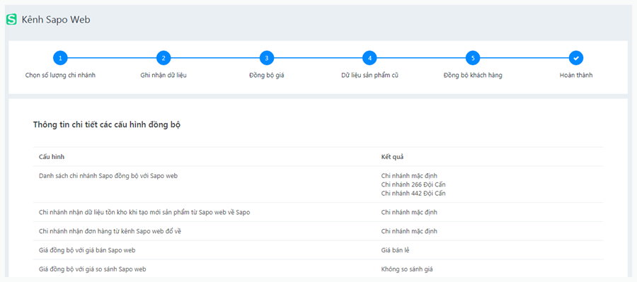
Task: Open the 'Đồng bộ khách hàng' step
Action: click(x=473, y=76)
